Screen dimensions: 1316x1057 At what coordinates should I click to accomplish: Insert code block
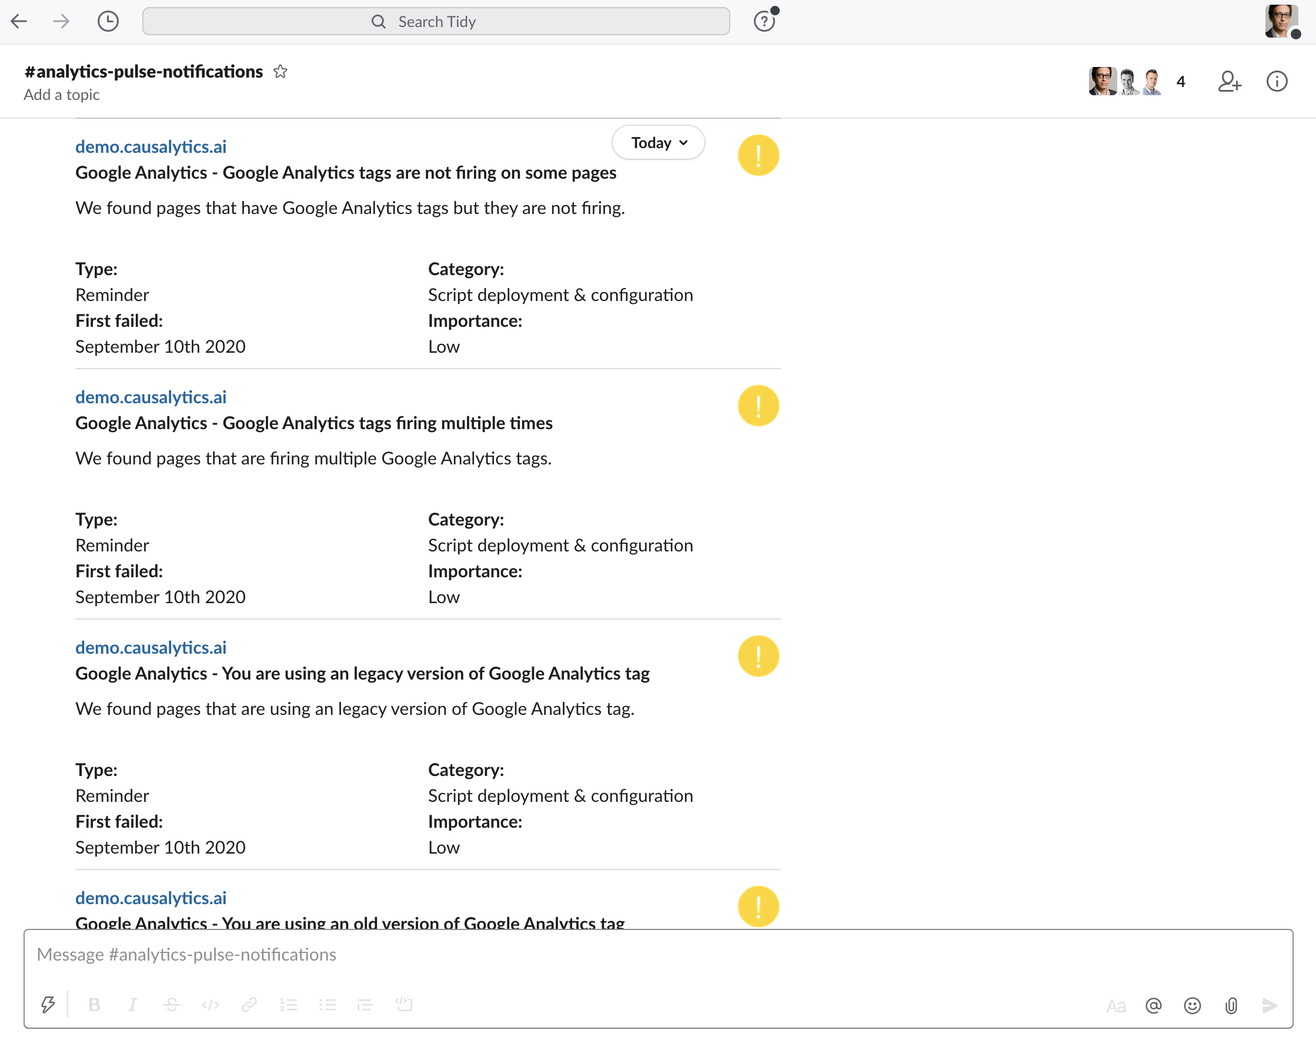[x=404, y=1005]
